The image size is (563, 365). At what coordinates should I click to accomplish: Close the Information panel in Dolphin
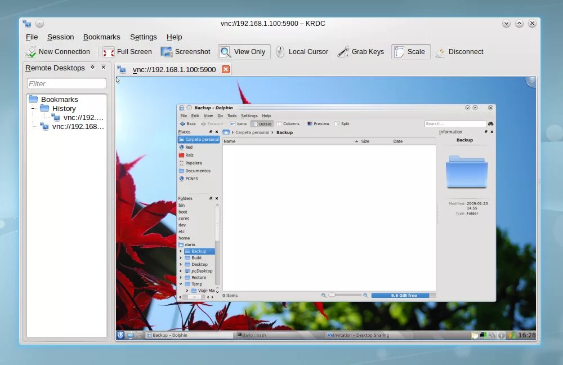(492, 132)
